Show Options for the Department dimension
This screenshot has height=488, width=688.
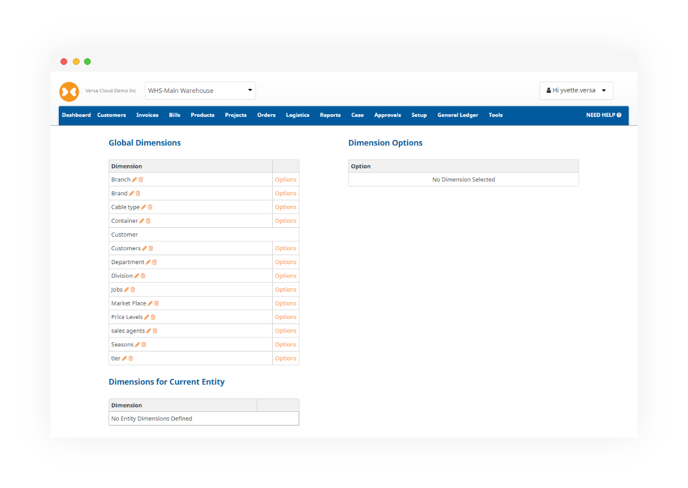(x=286, y=262)
